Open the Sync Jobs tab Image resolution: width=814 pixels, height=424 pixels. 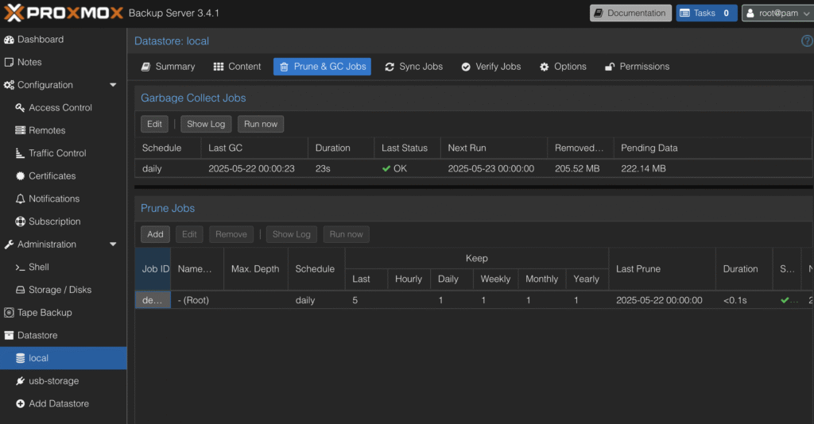pyautogui.click(x=413, y=67)
